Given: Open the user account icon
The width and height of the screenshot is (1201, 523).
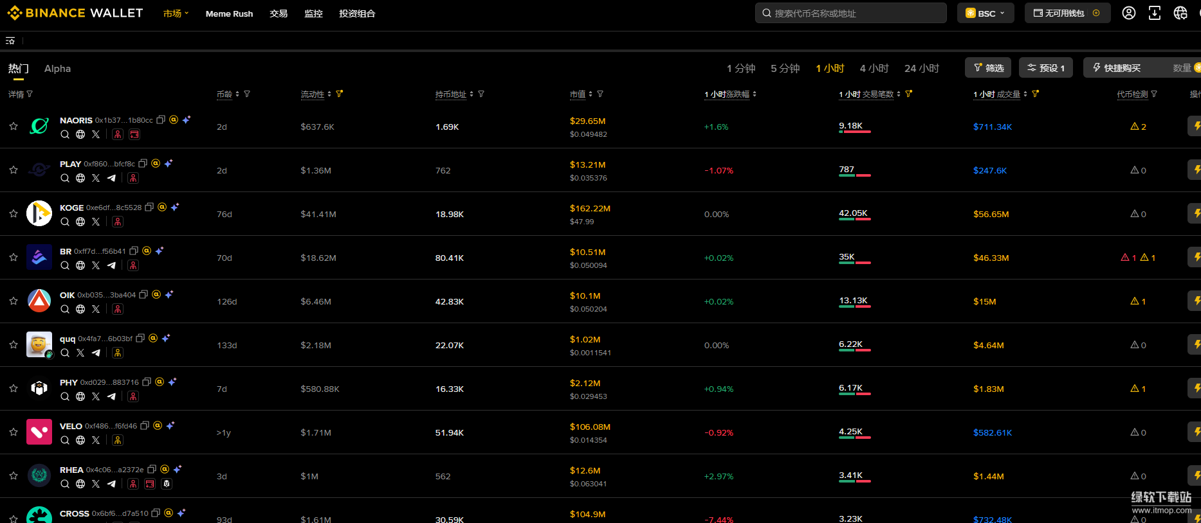Looking at the screenshot, I should [x=1129, y=13].
